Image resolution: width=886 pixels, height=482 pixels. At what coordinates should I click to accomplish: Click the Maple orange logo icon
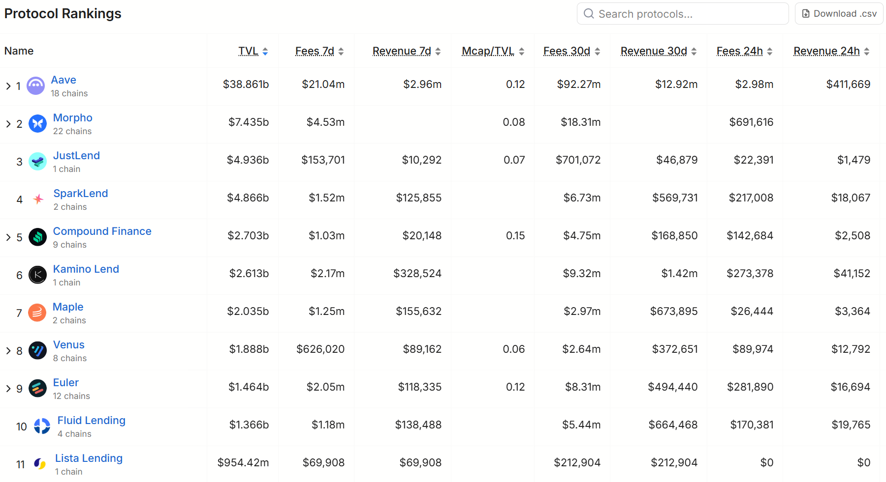(x=37, y=313)
